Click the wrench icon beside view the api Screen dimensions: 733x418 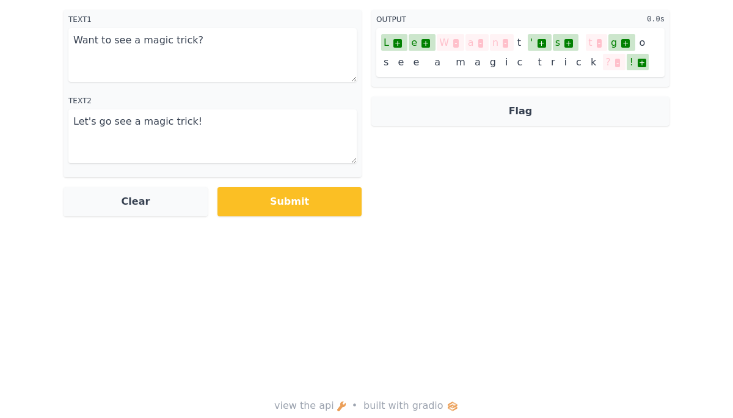pos(341,406)
